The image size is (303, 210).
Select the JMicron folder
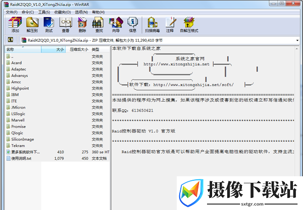pyautogui.click(x=58, y=107)
